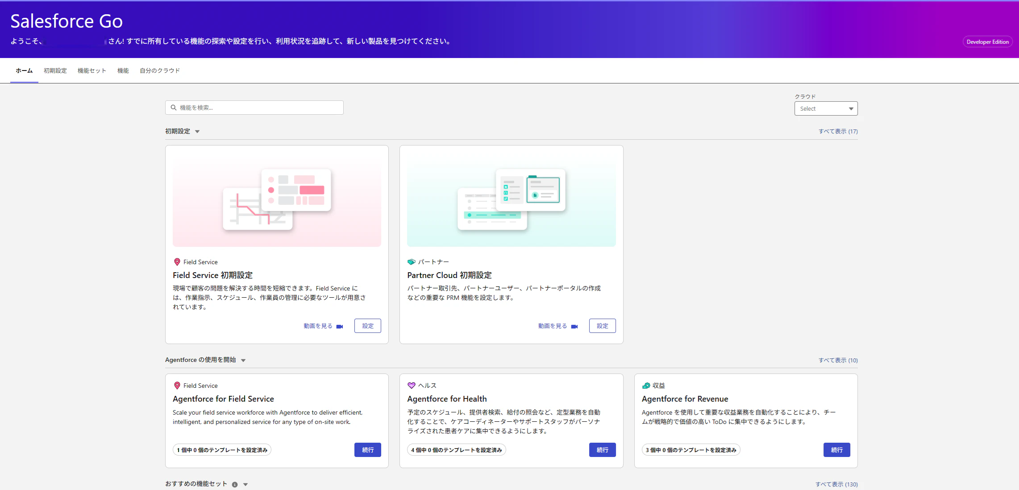
Task: Click 続行 for Agentforce for Health
Action: (603, 450)
